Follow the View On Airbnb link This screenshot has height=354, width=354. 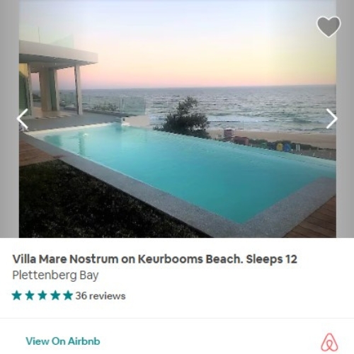coord(63,341)
